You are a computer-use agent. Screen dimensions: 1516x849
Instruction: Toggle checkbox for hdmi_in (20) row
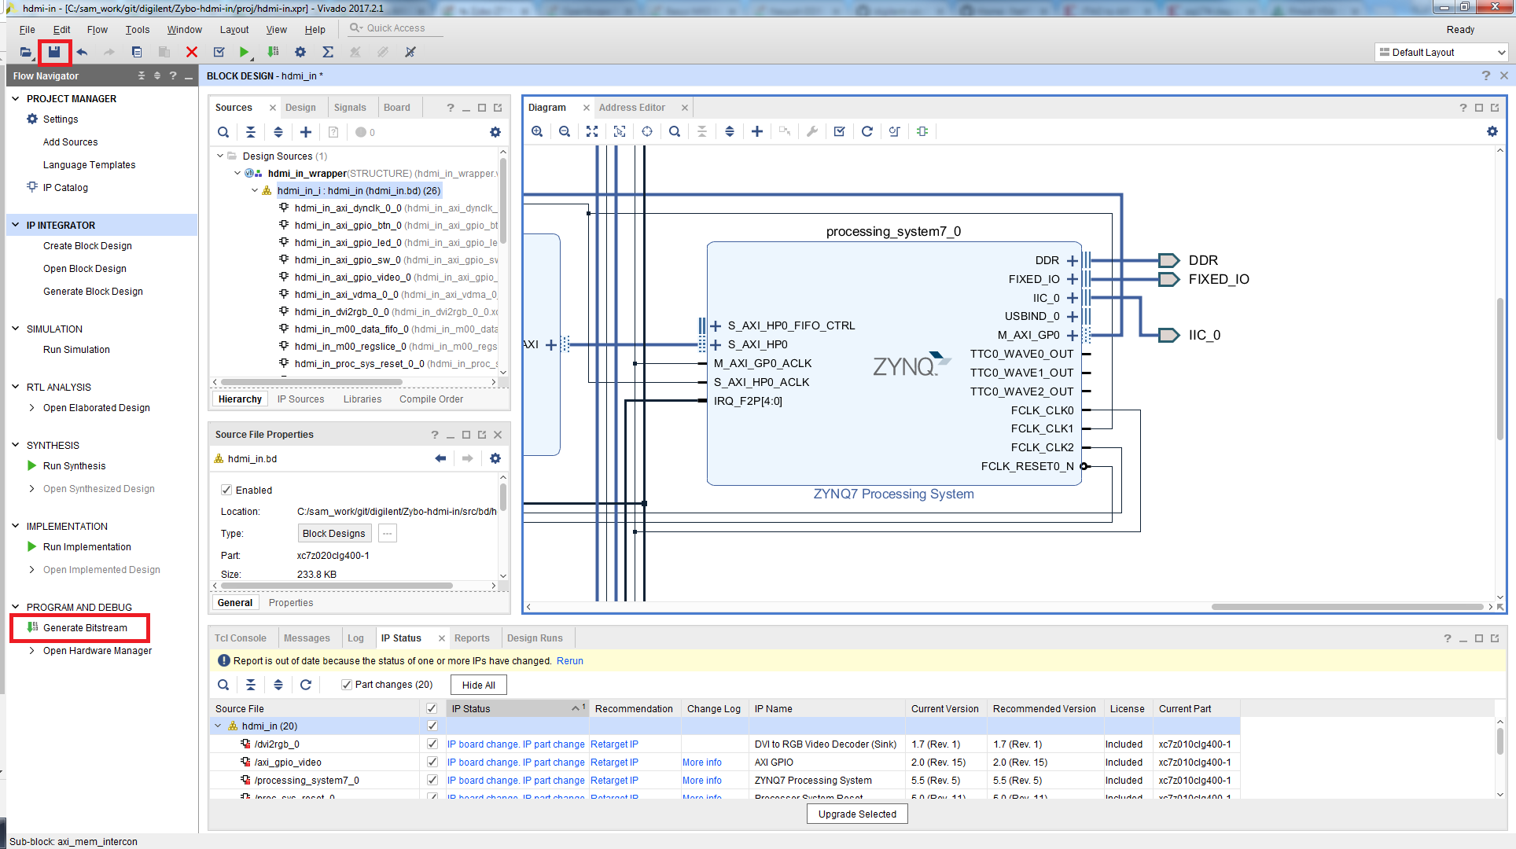432,726
